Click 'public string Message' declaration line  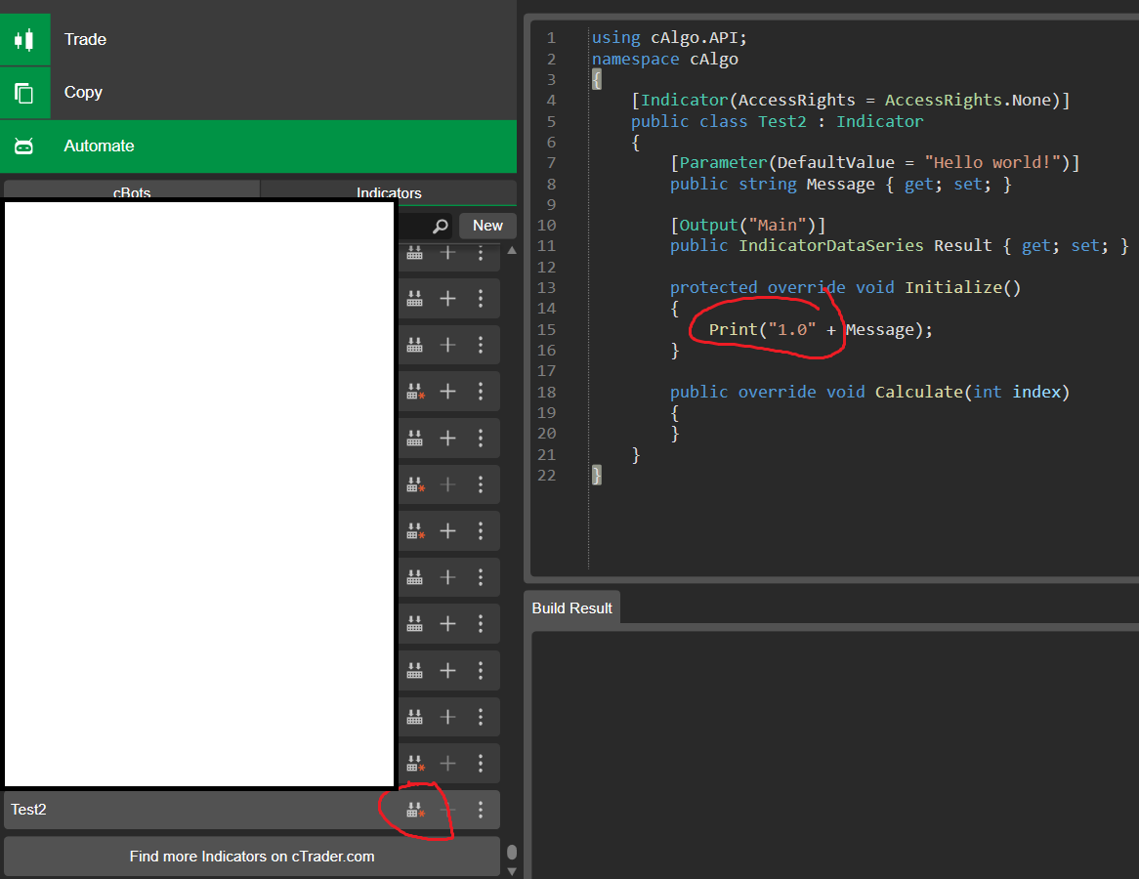click(x=840, y=184)
